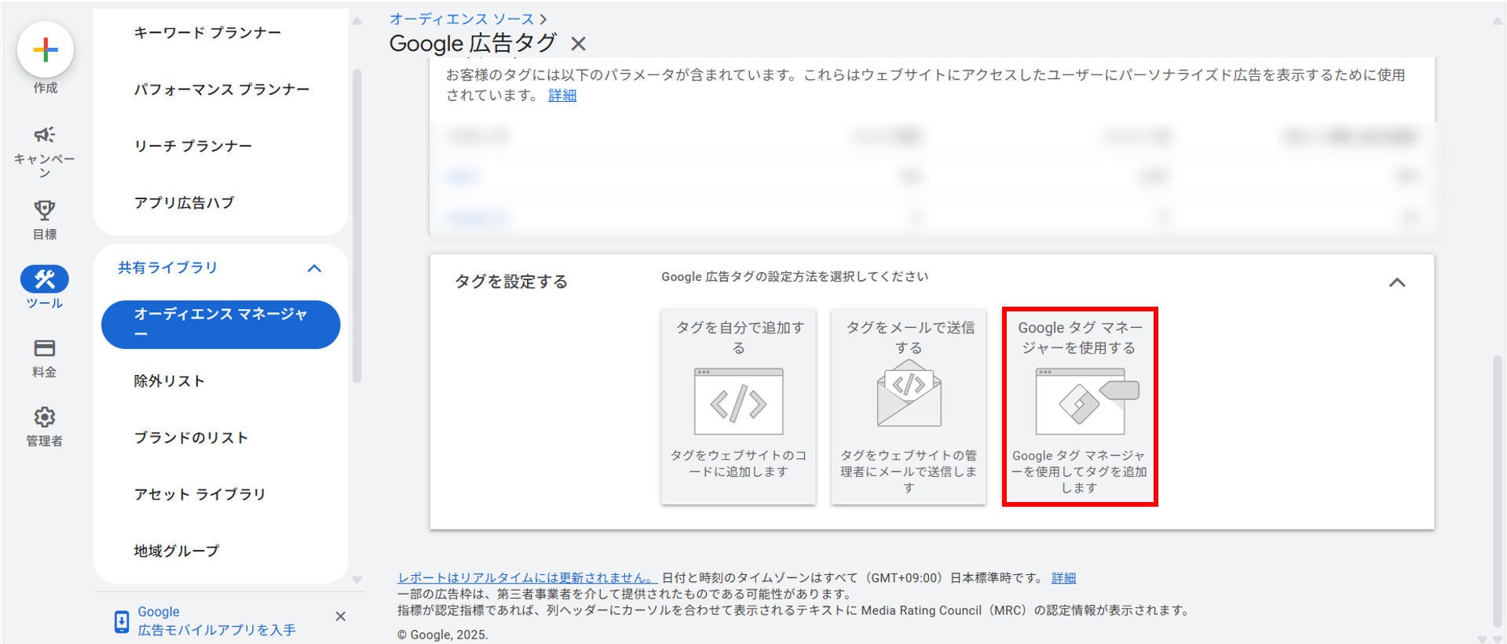Open Admin via gear icon
Screen dimensions: 1507x644
tap(45, 417)
